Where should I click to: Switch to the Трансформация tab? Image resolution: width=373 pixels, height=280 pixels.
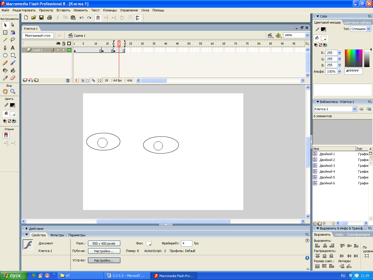click(x=358, y=235)
